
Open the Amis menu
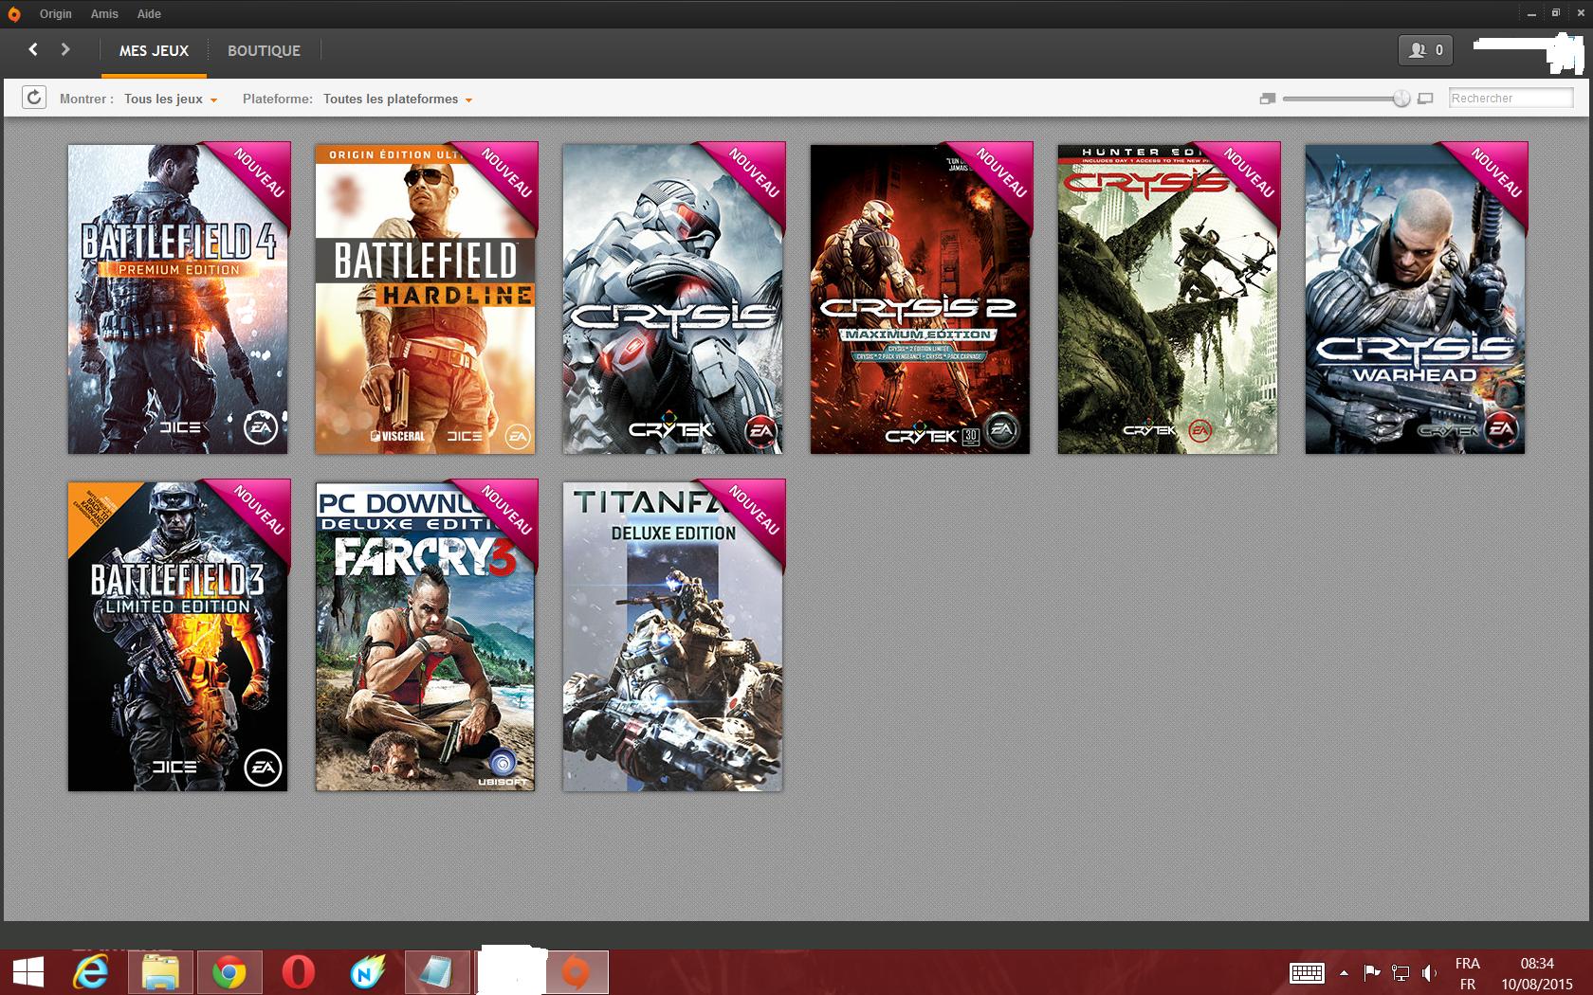[104, 14]
